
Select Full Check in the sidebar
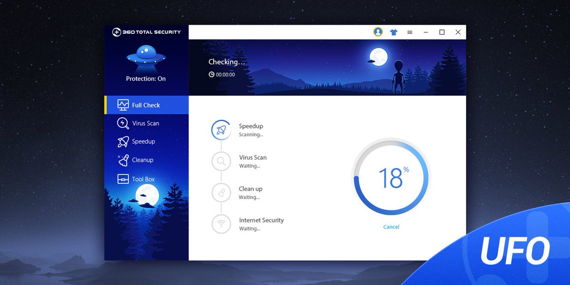(146, 105)
